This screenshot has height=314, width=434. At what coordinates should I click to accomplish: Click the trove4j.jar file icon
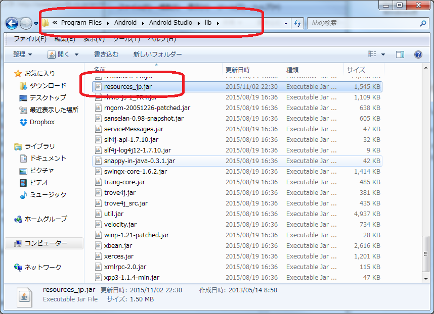pyautogui.click(x=98, y=193)
